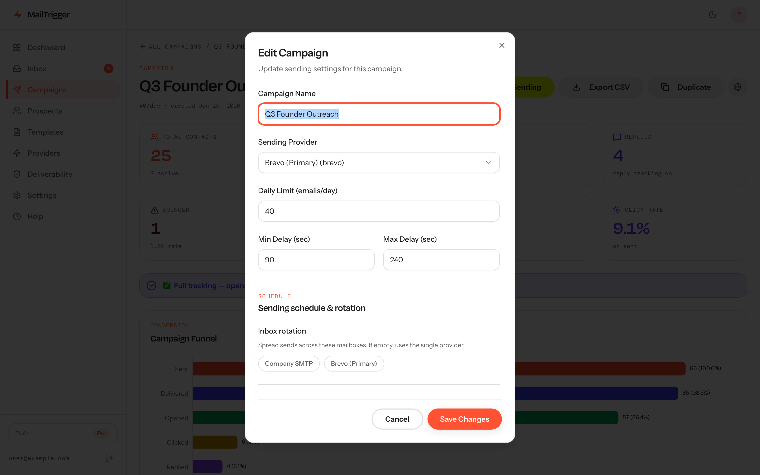The height and width of the screenshot is (475, 760).
Task: Click the question mark help button
Action: (739, 15)
